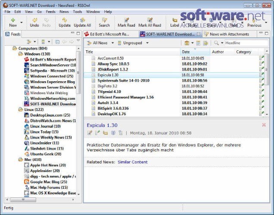
Task: Open the Similar Content link
Action: pyautogui.click(x=132, y=162)
